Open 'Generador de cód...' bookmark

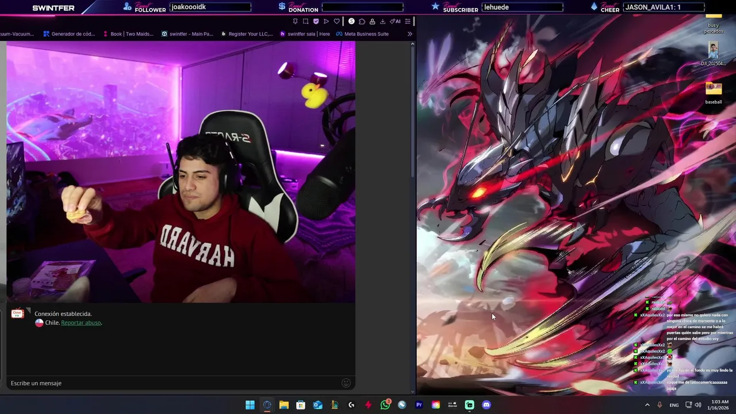tap(69, 34)
